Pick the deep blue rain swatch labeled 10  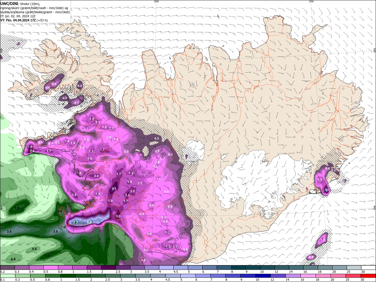[x=263, y=276]
